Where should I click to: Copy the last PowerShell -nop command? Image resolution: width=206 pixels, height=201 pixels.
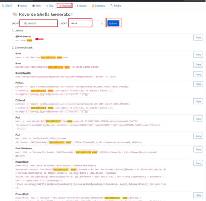(198, 195)
